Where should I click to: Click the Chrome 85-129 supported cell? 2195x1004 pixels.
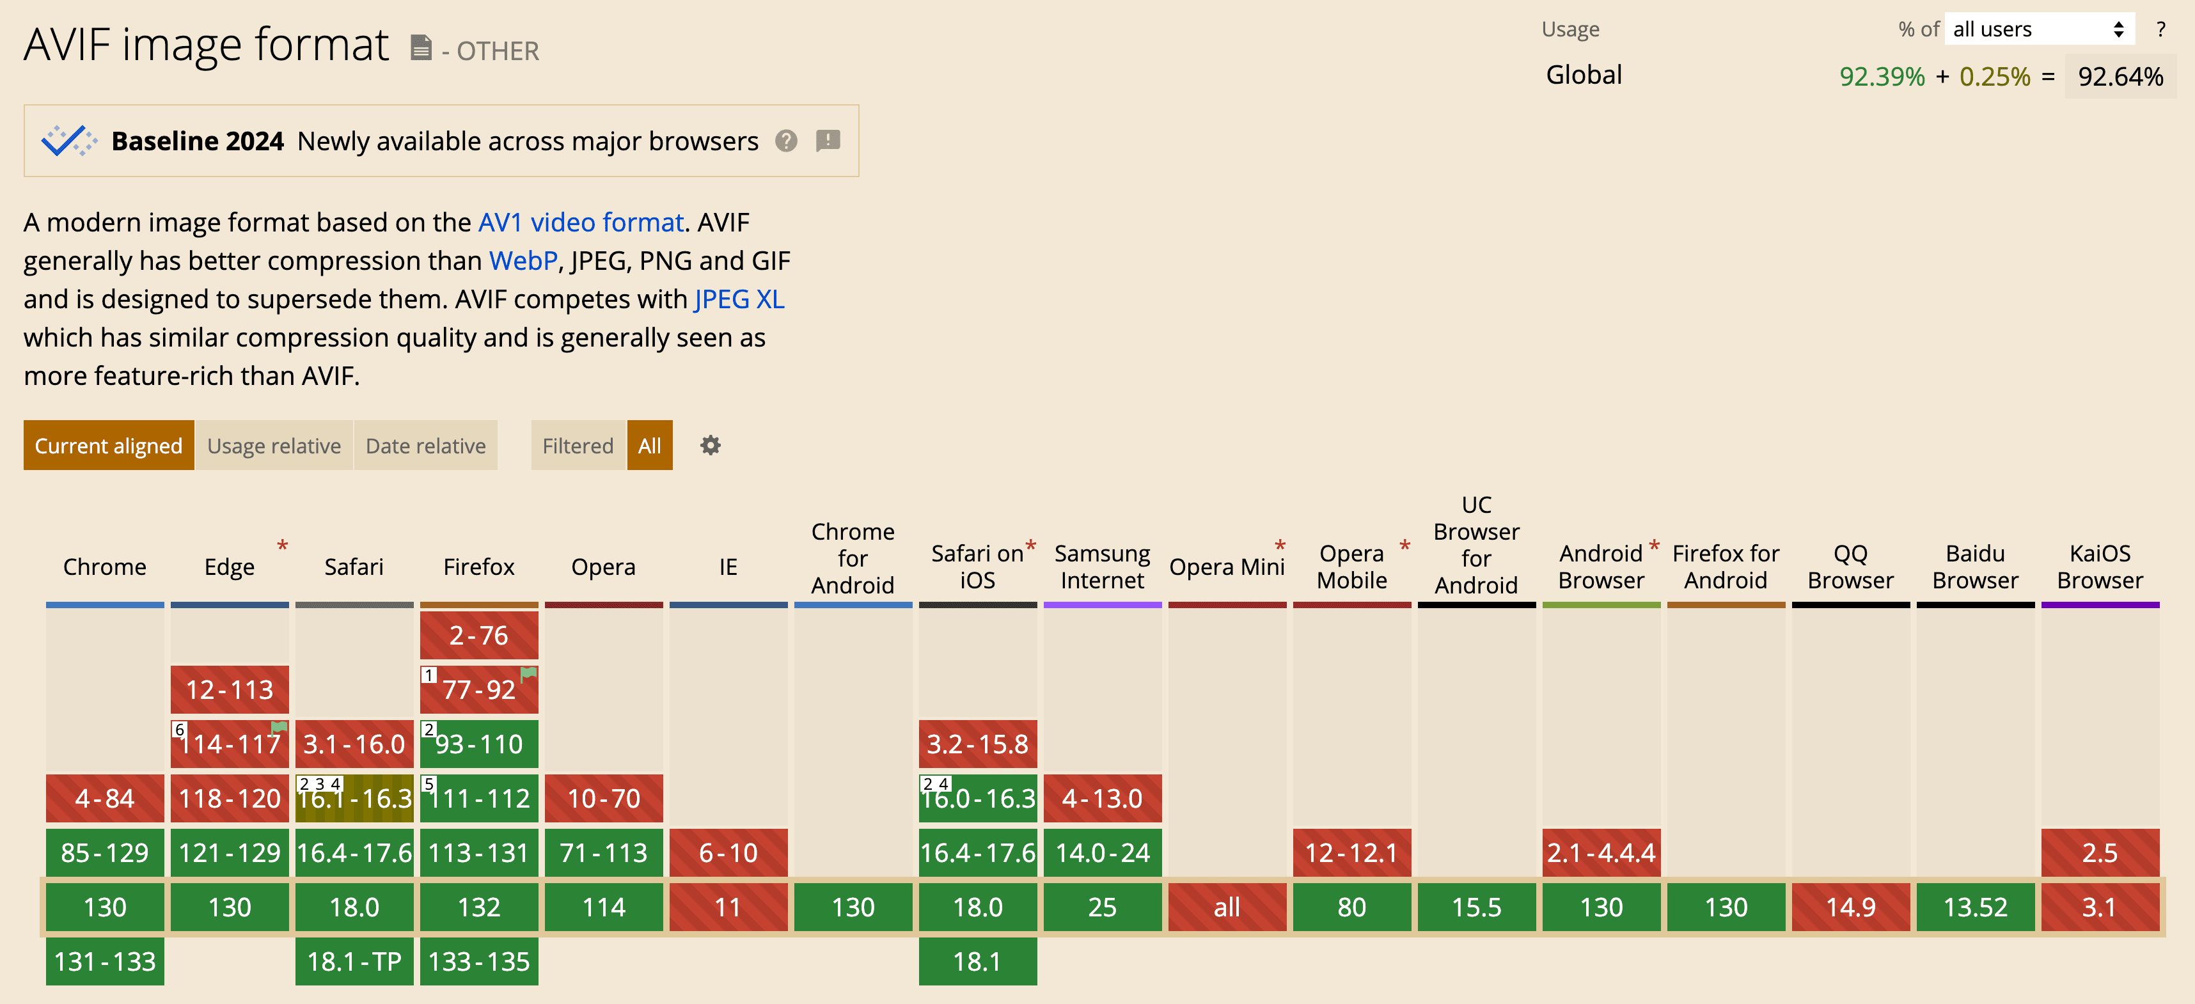(x=105, y=853)
